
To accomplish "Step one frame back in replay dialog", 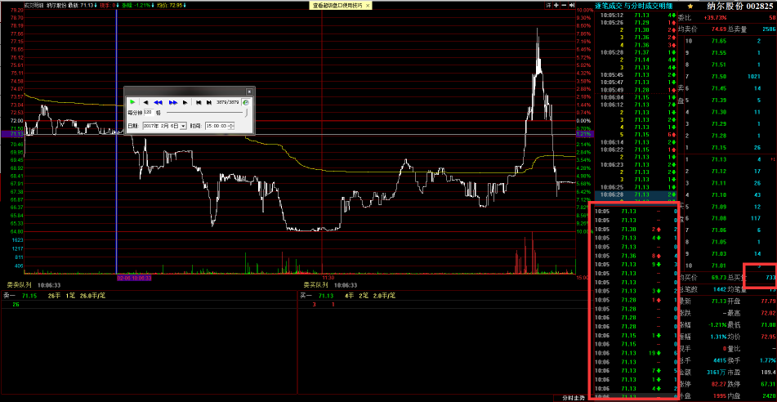I will tap(145, 102).
